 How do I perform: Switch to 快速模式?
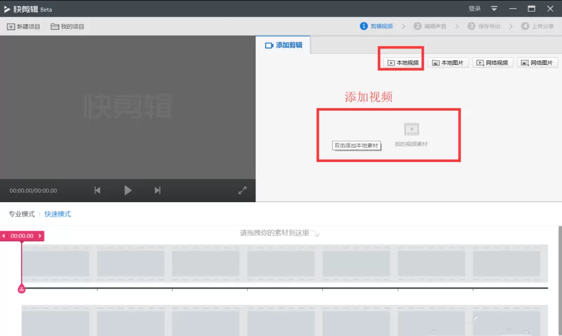pyautogui.click(x=57, y=214)
